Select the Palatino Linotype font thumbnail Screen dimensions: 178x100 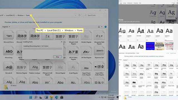point(35,68)
